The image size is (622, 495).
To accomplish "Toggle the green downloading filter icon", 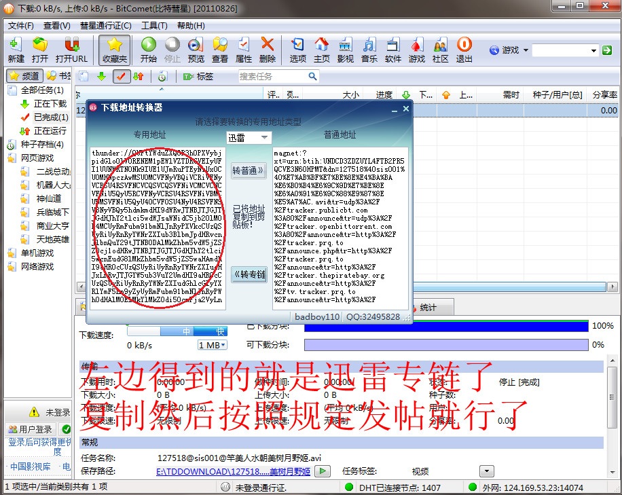I will coord(102,76).
